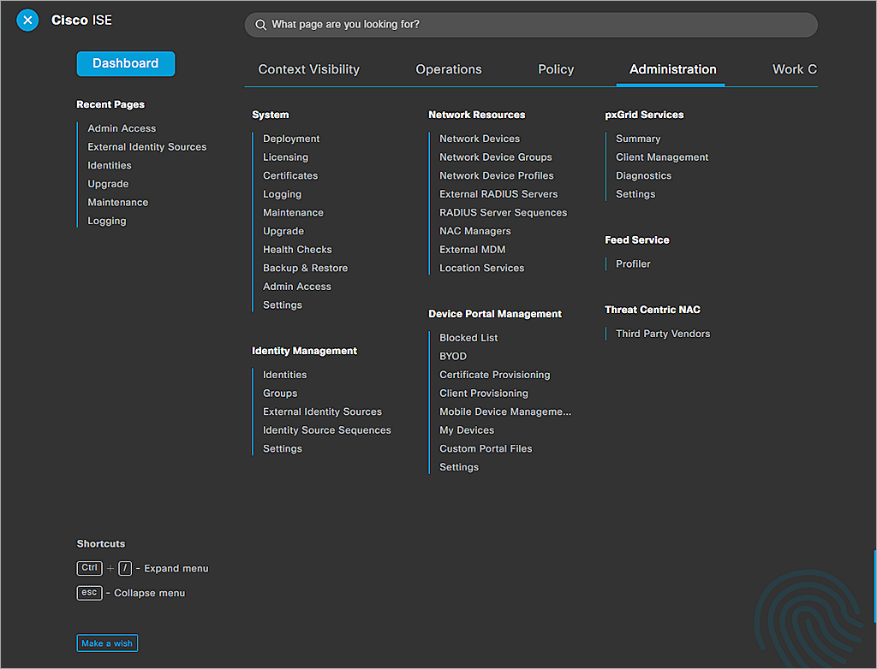This screenshot has height=669, width=877.
Task: View External RADIUS Servers
Action: click(497, 193)
